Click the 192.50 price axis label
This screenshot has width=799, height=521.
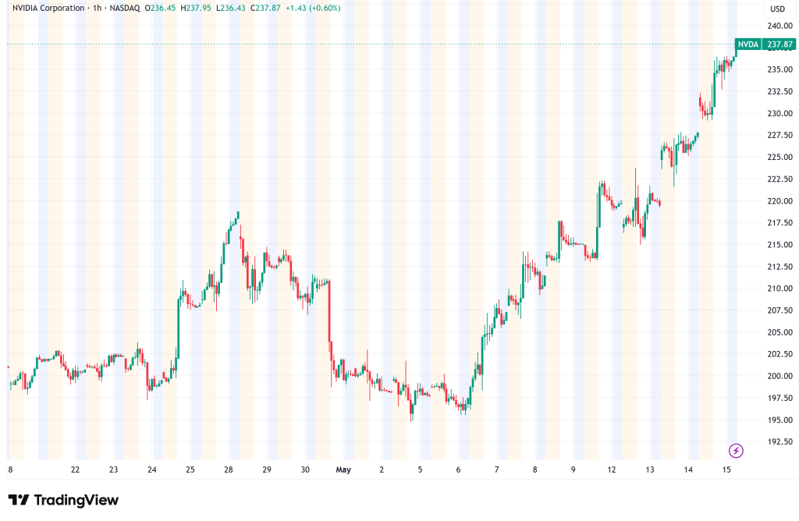pos(779,442)
